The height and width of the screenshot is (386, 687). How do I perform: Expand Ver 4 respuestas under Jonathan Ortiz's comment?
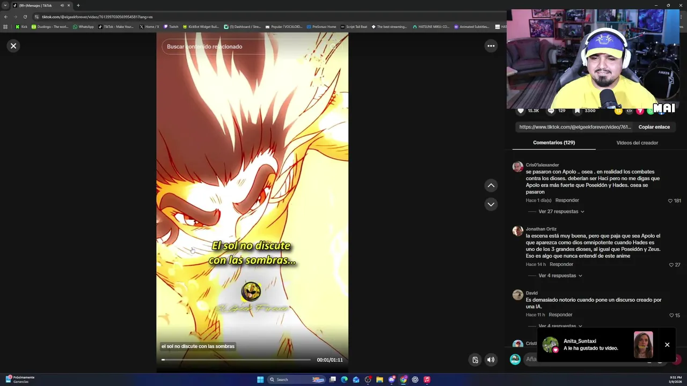coord(560,276)
